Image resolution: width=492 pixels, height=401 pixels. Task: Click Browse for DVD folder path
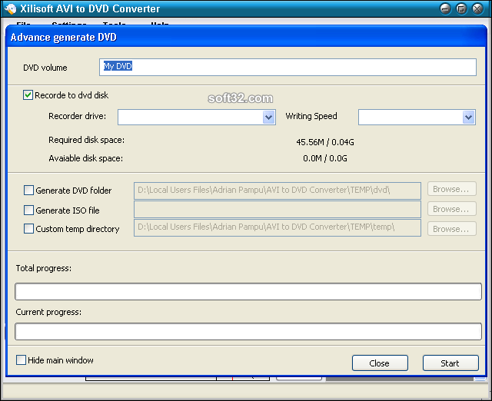tap(452, 189)
